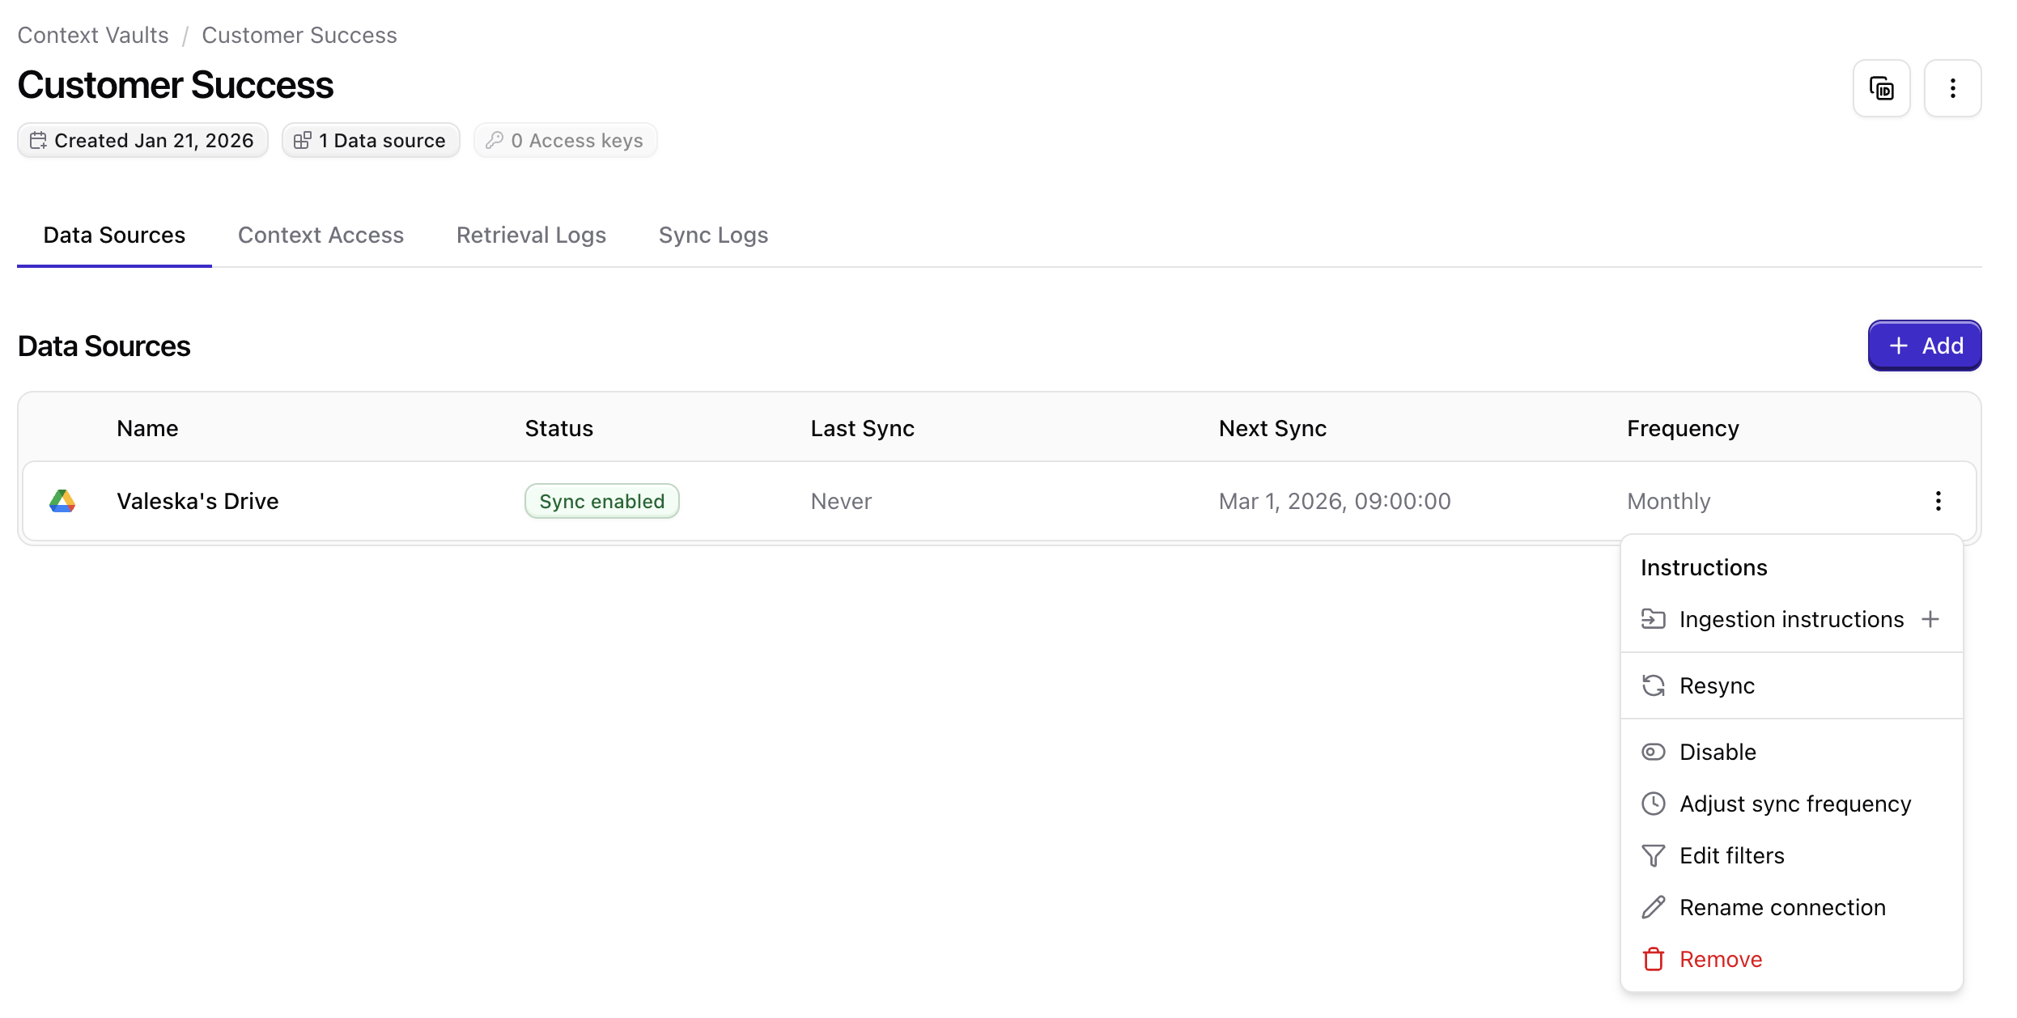Open the Retrieval Logs tab
2017x1018 pixels.
click(x=531, y=235)
